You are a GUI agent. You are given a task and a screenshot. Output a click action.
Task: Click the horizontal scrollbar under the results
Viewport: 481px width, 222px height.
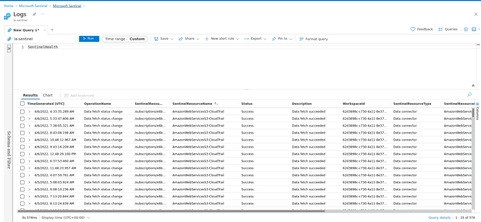(171, 211)
